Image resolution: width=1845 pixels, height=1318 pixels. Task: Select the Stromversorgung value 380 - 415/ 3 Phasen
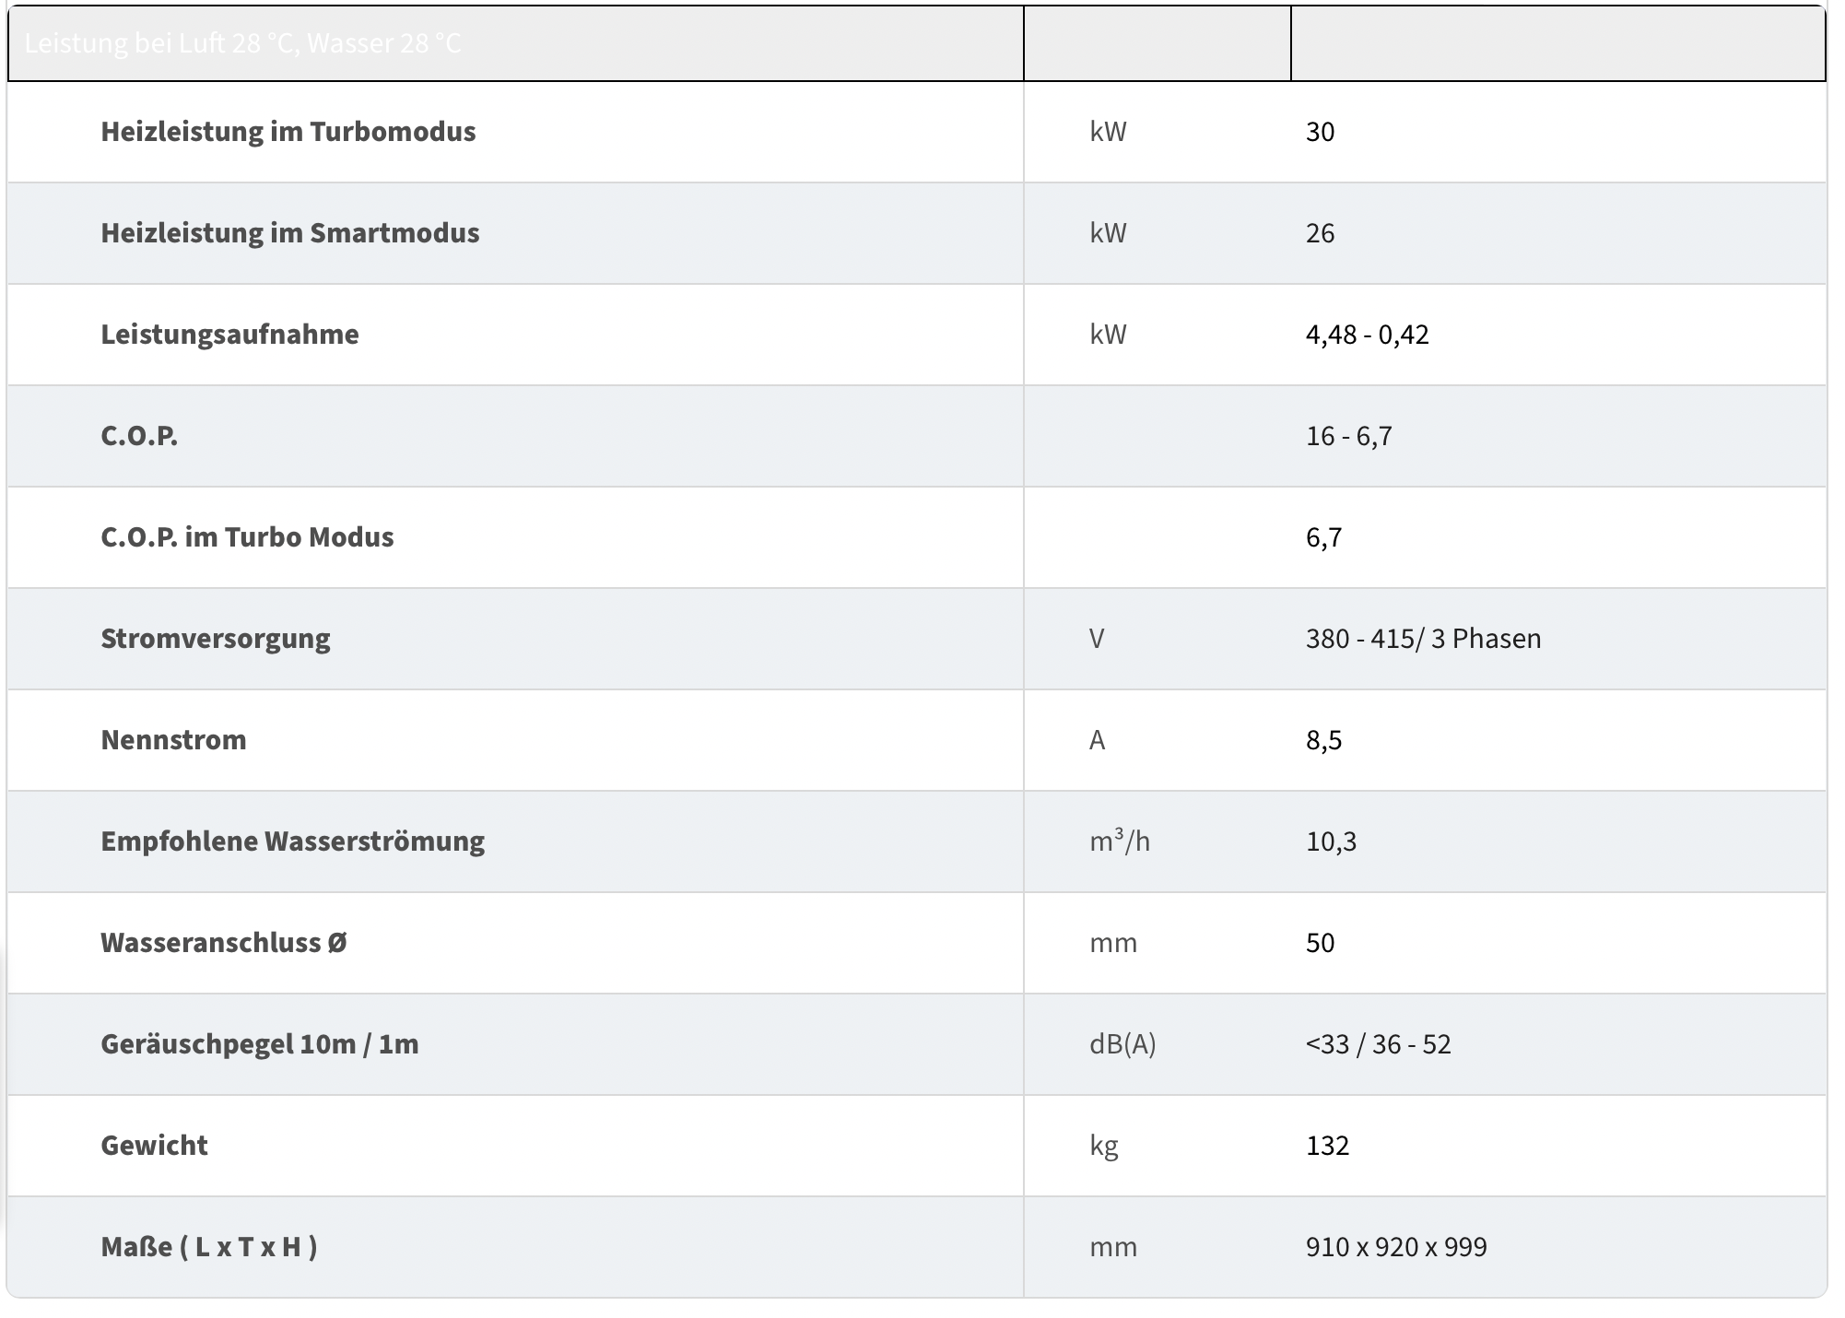point(1423,639)
